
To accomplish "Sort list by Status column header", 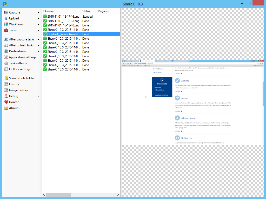I will tap(88, 11).
